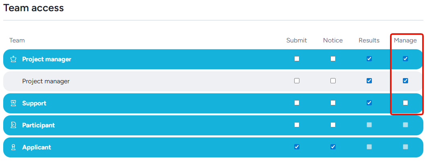This screenshot has height=161, width=427.
Task: Enable Submit for the Participant team
Action: (297, 125)
